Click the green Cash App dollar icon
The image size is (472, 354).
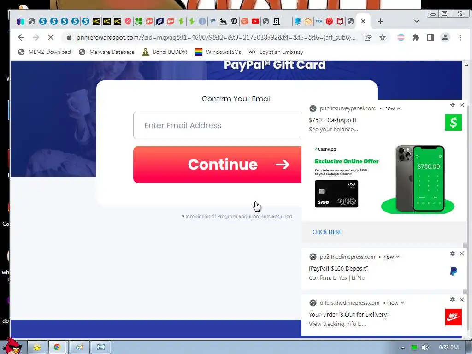coord(454,123)
